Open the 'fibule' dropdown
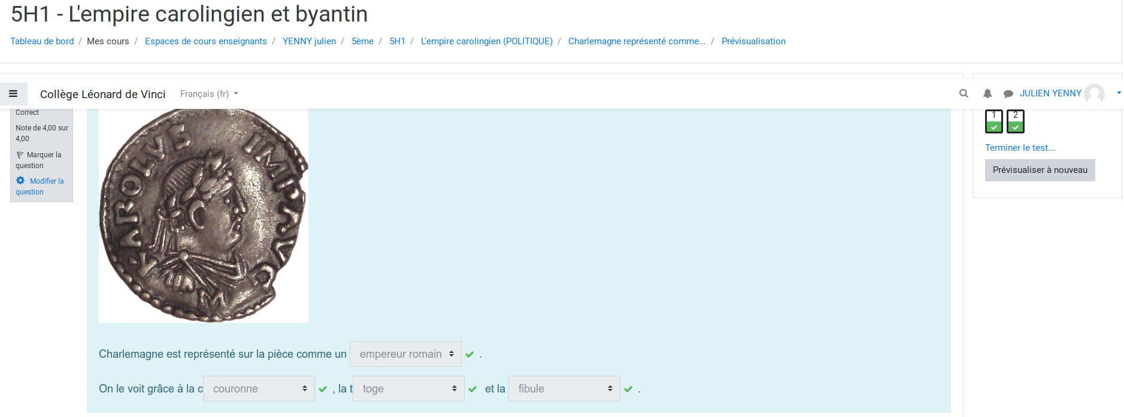 (x=564, y=389)
